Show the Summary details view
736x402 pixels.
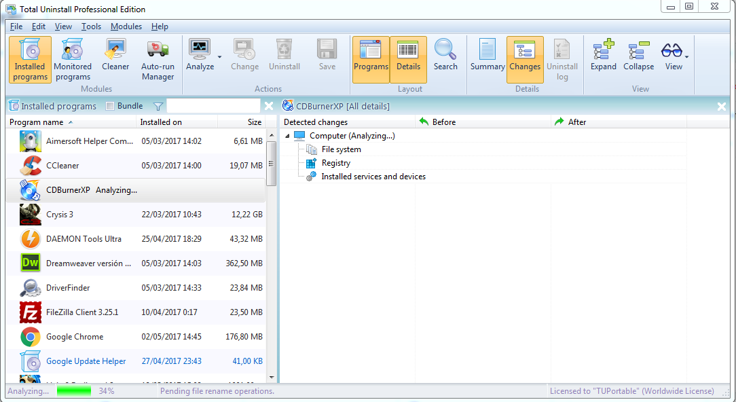[x=487, y=55]
